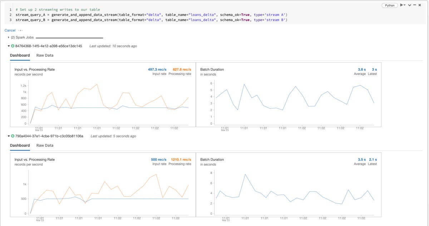The image size is (429, 226).
Task: Expand the (2) Spark Jobs section
Action: pos(9,37)
